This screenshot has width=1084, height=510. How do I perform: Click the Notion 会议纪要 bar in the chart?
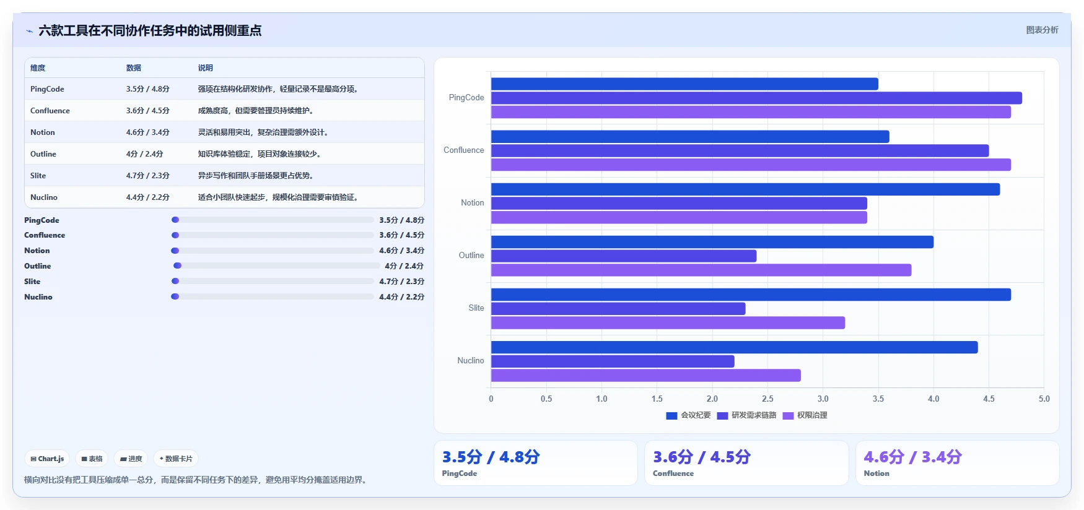point(745,189)
